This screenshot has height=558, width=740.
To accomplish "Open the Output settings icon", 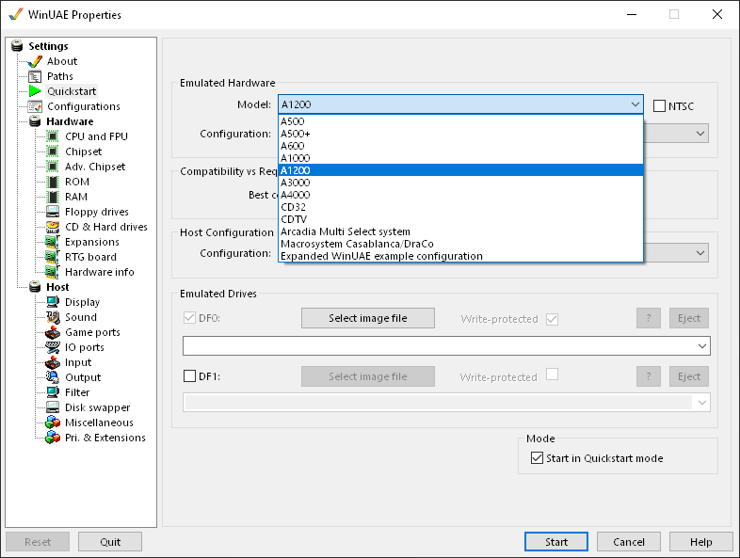I will 53,377.
